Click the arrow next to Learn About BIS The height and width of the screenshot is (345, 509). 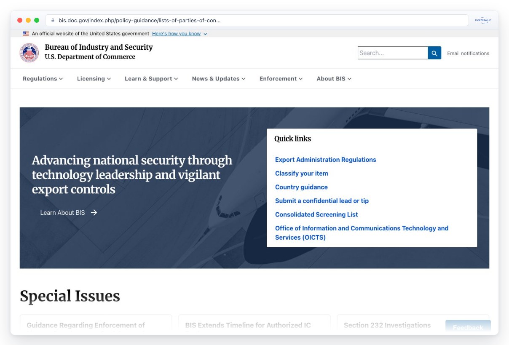94,213
